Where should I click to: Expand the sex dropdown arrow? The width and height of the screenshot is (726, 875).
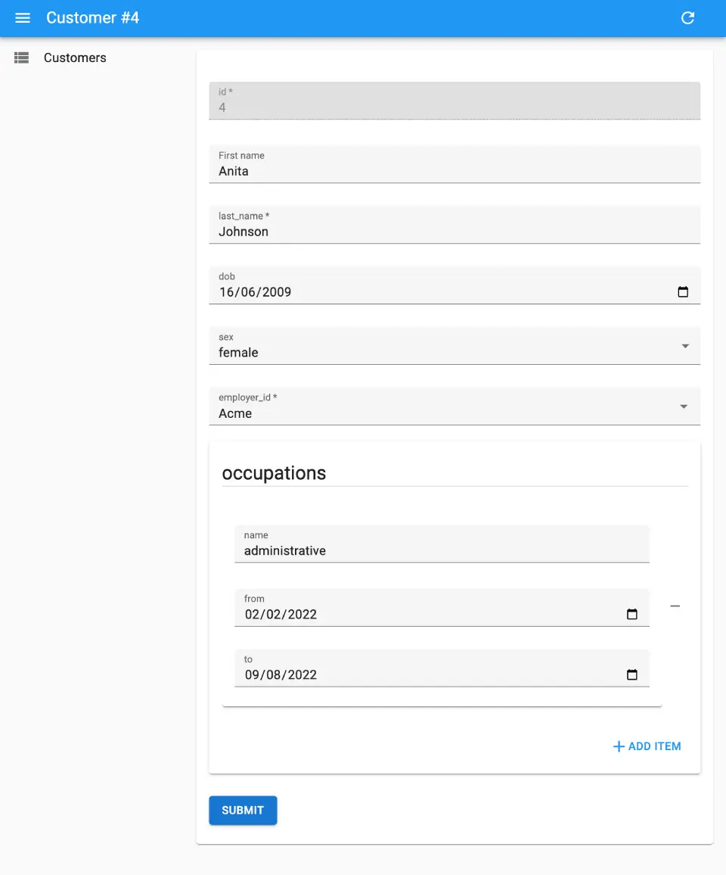pos(685,346)
